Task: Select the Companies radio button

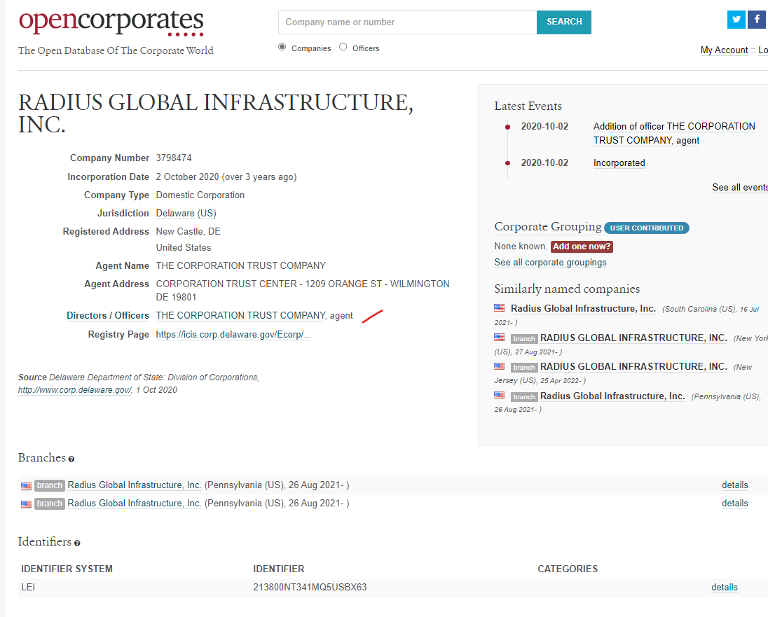Action: [x=282, y=47]
